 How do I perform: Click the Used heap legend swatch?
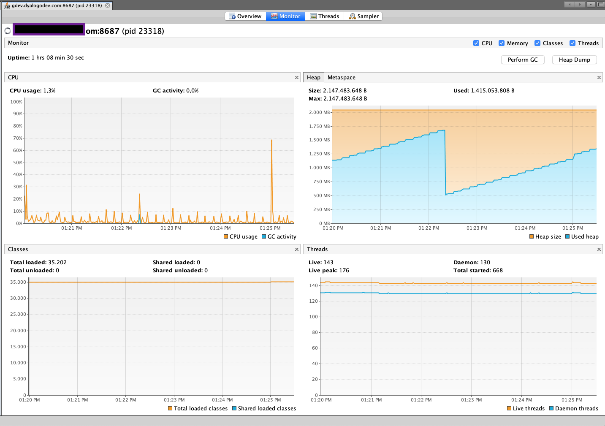(567, 236)
